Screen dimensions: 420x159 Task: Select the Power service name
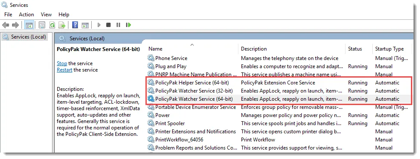coord(162,115)
